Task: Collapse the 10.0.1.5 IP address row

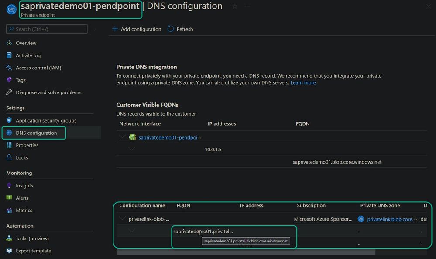Action: [131, 149]
